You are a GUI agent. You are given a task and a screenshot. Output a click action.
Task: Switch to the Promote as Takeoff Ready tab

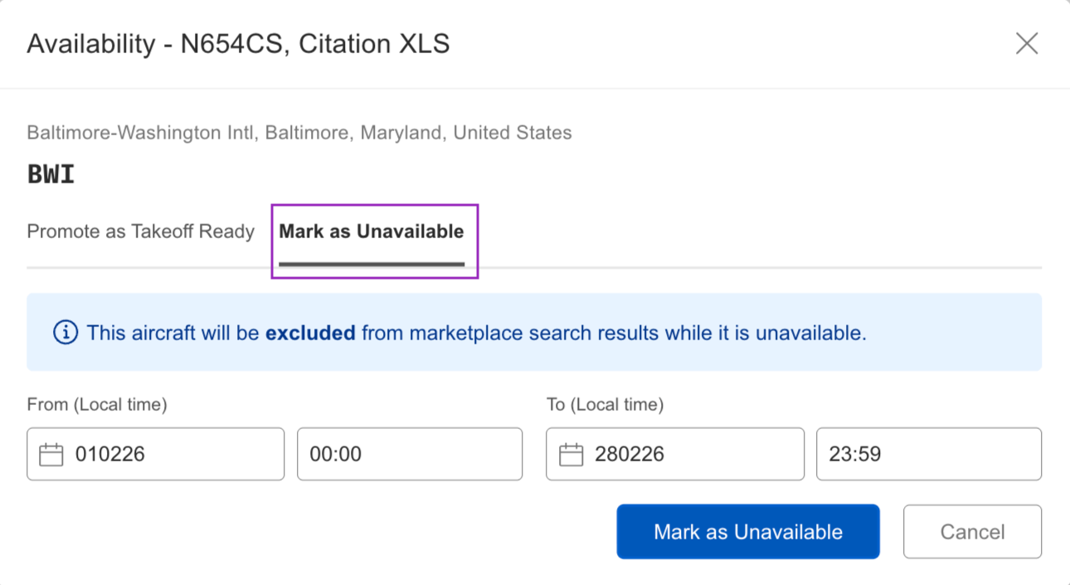pos(140,232)
